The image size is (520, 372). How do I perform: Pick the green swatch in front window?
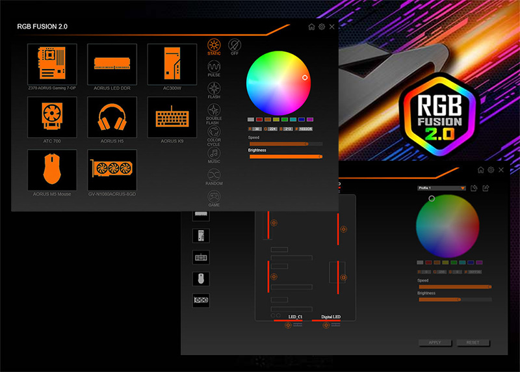click(x=285, y=120)
